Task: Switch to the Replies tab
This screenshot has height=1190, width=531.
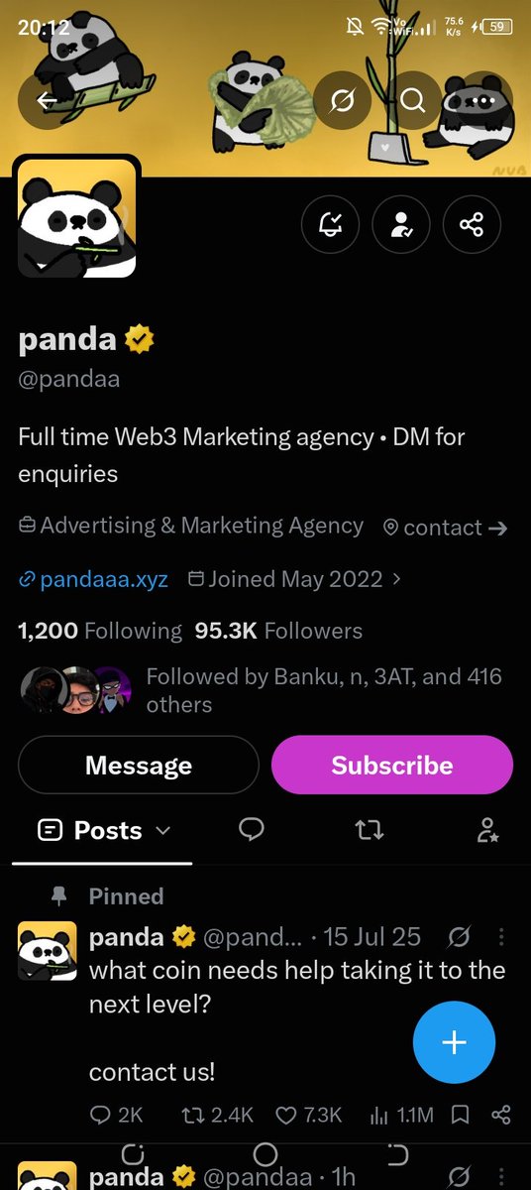Action: pos(252,830)
